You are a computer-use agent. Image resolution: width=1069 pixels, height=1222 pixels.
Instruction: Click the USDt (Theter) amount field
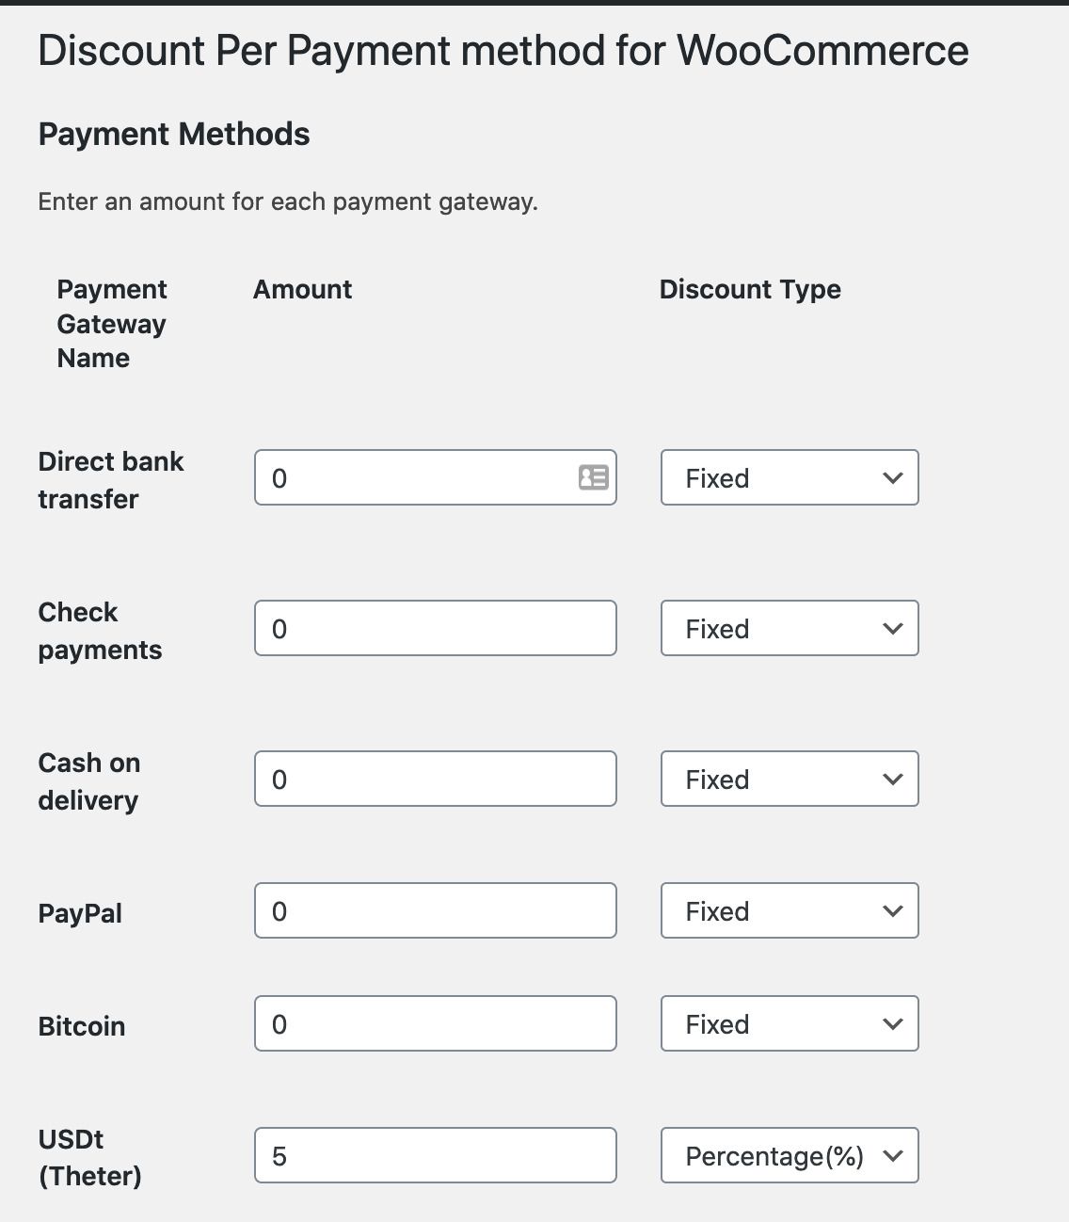[x=435, y=1155]
